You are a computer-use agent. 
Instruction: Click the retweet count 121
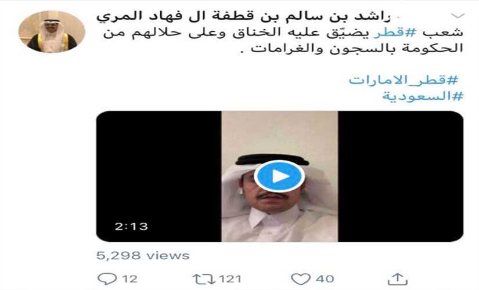[x=230, y=279]
